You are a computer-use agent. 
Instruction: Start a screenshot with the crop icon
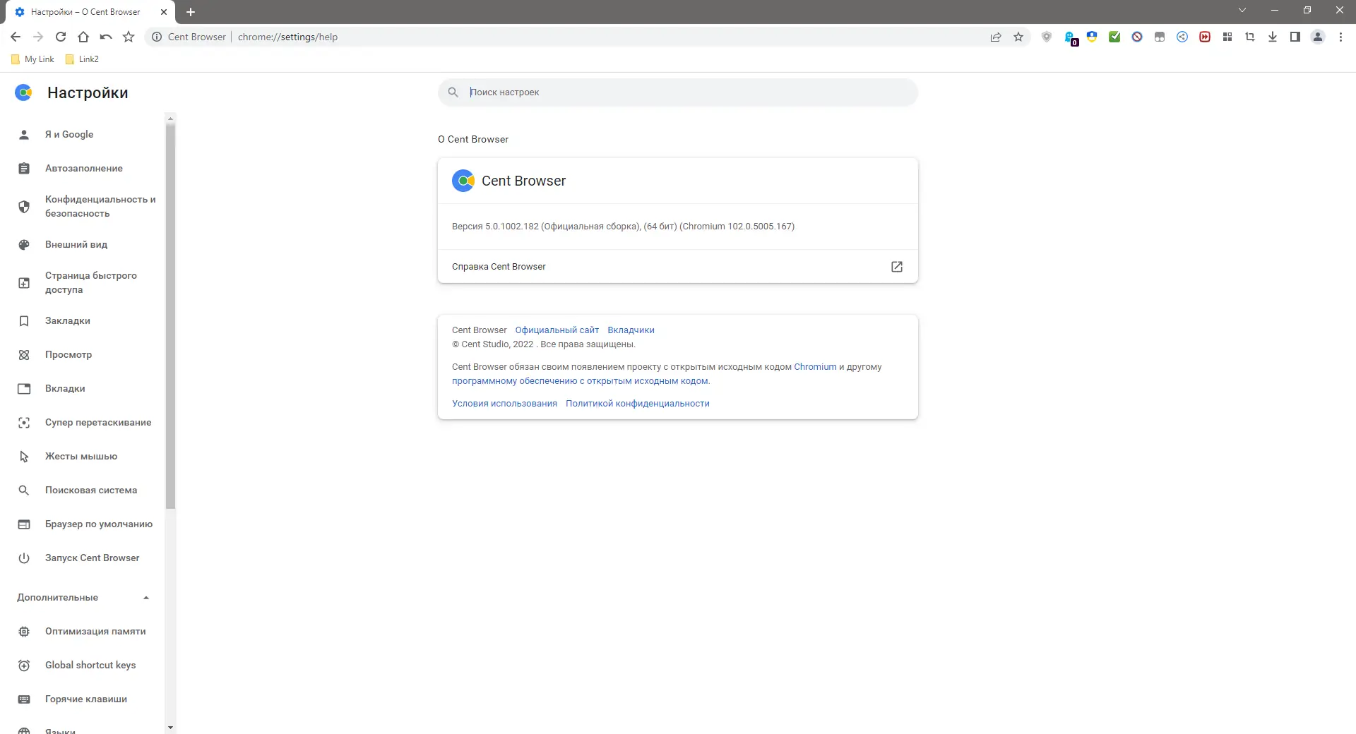[1250, 37]
